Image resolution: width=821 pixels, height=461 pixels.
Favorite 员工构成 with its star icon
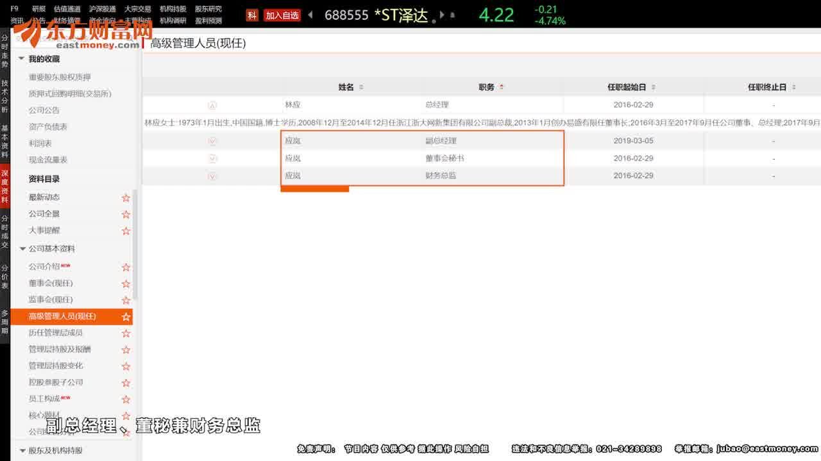pos(126,400)
